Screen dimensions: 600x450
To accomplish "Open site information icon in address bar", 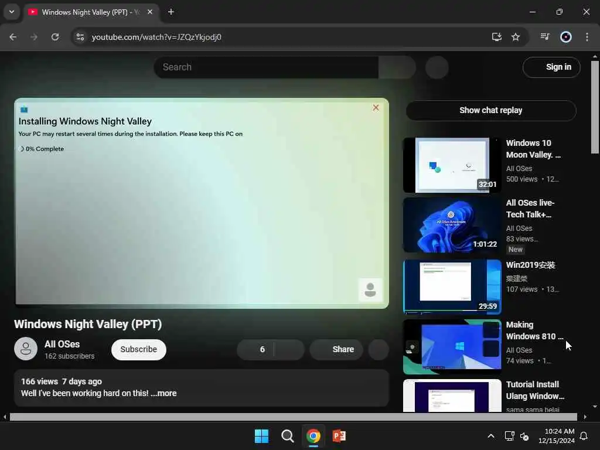I will tap(80, 37).
